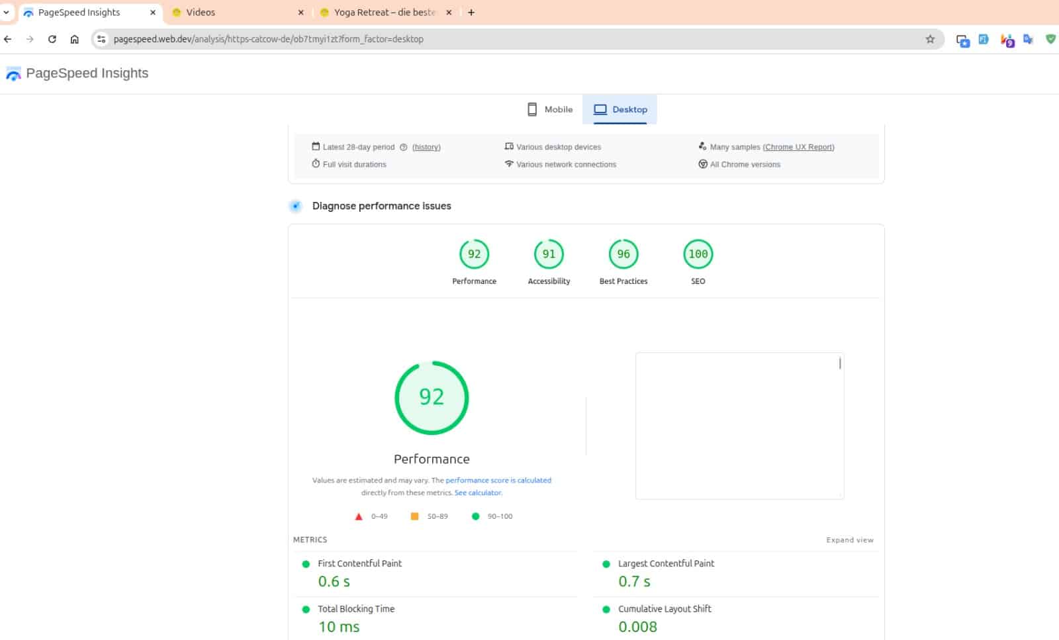Screen dimensions: 1059x640
Task: Open the extension icon with badge 9
Action: (x=1007, y=40)
